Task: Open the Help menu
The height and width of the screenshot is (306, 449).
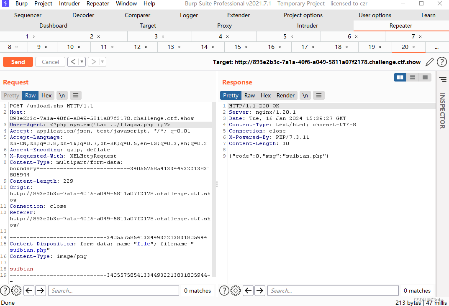Action: [x=149, y=3]
